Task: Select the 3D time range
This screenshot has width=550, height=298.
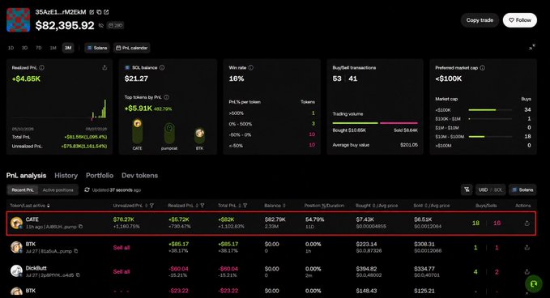Action: coord(24,48)
